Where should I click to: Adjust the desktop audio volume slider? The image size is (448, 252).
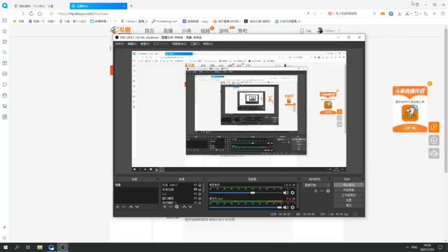coord(252,193)
